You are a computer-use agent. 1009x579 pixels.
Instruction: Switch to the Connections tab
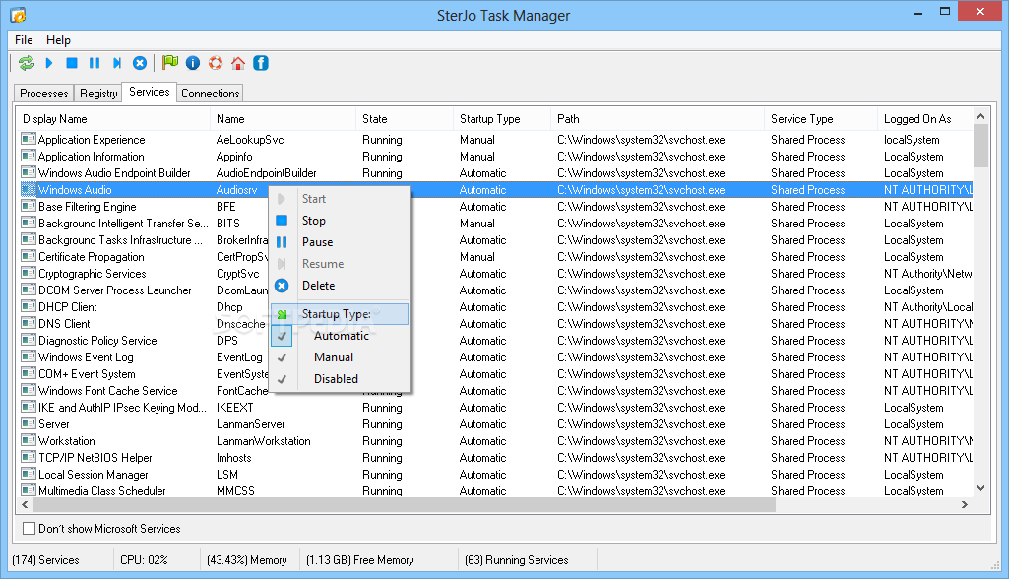pos(210,94)
